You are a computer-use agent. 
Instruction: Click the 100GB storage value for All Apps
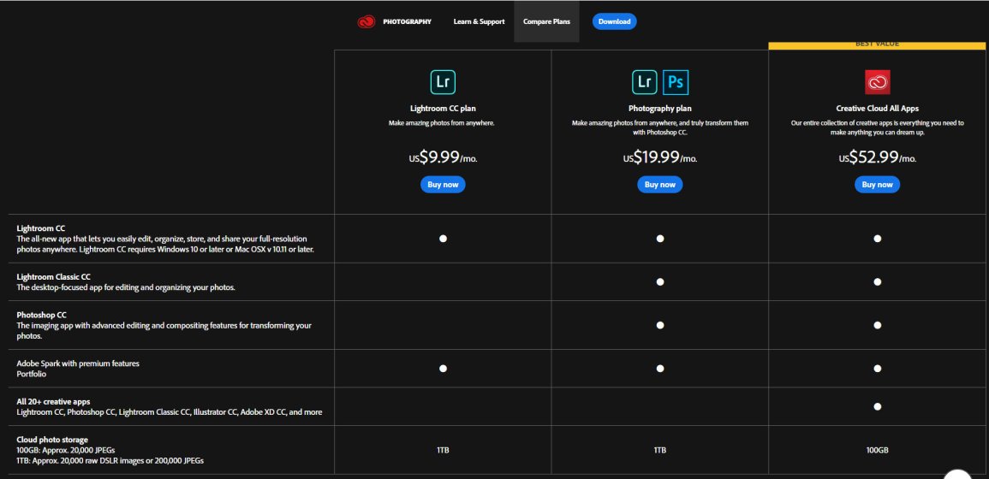click(x=877, y=450)
